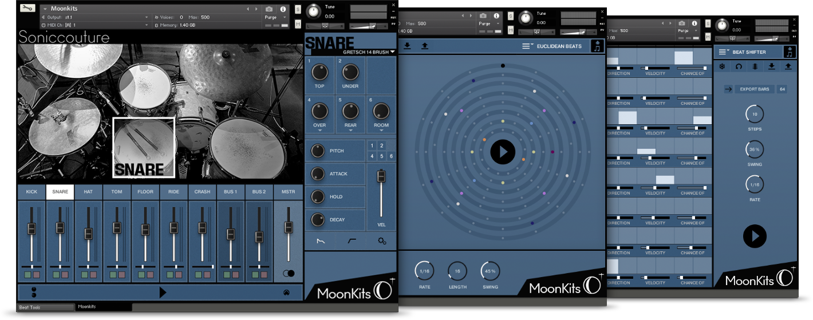Image resolution: width=813 pixels, height=320 pixels.
Task: Select the KICK mixer tab
Action: pos(31,192)
